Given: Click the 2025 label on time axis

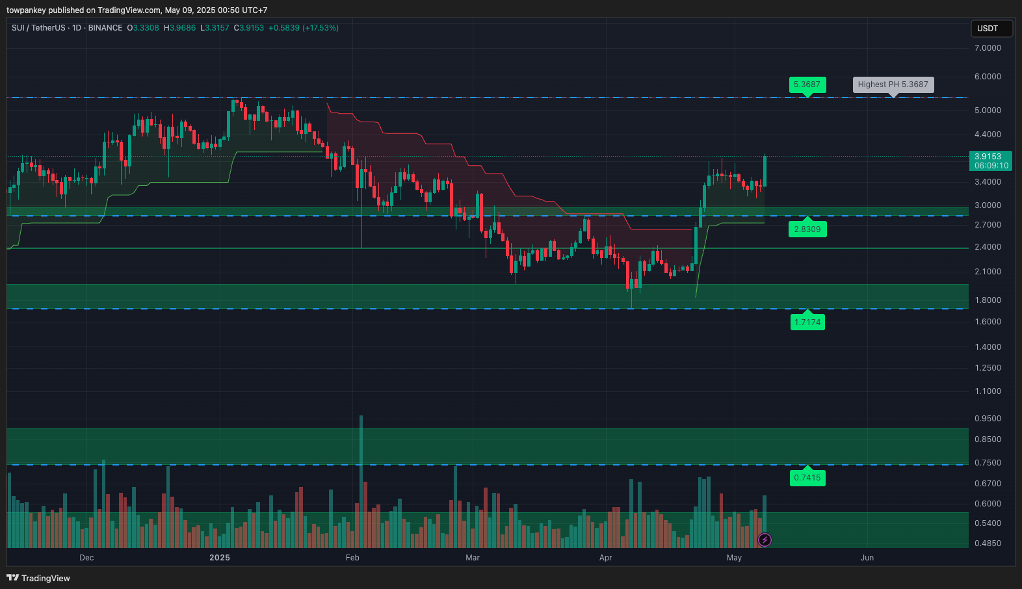Looking at the screenshot, I should coord(220,558).
